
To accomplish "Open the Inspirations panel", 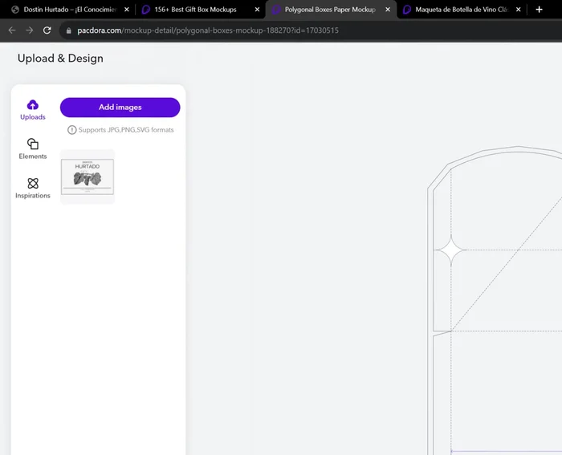I will (x=33, y=188).
